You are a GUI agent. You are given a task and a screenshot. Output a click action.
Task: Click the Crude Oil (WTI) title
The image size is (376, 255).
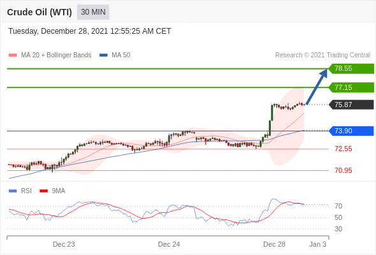[40, 12]
